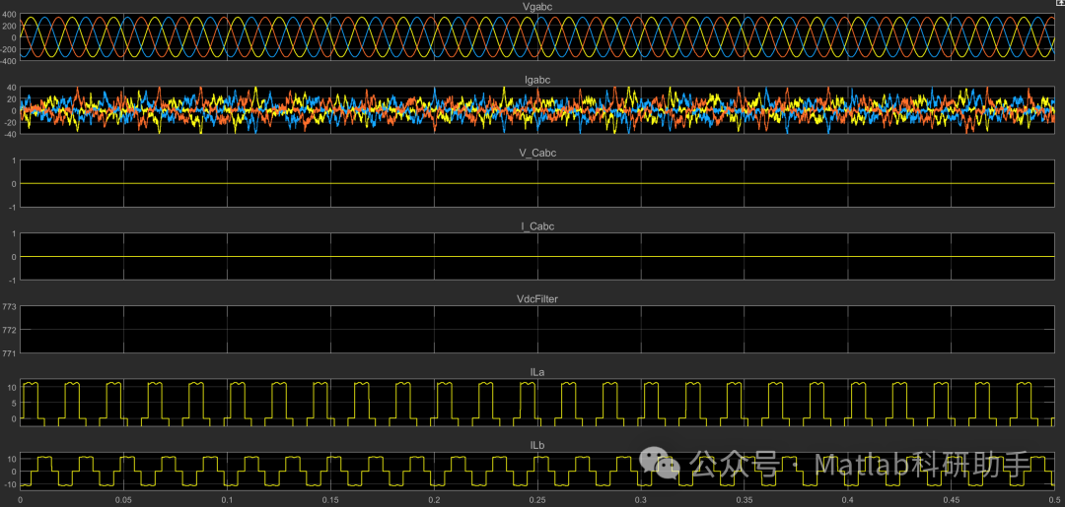Select the I_Cabc axes with flat zero line
Screen dimensions: 1065x507
click(x=537, y=256)
